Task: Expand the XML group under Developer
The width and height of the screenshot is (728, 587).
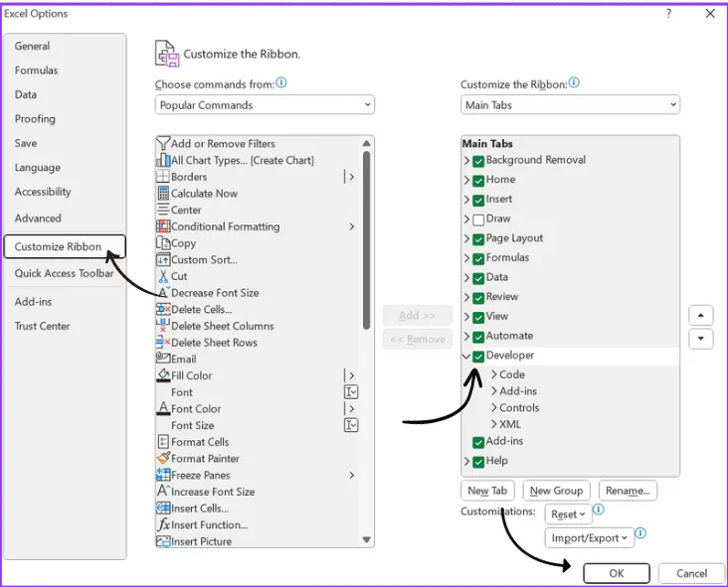Action: [494, 424]
